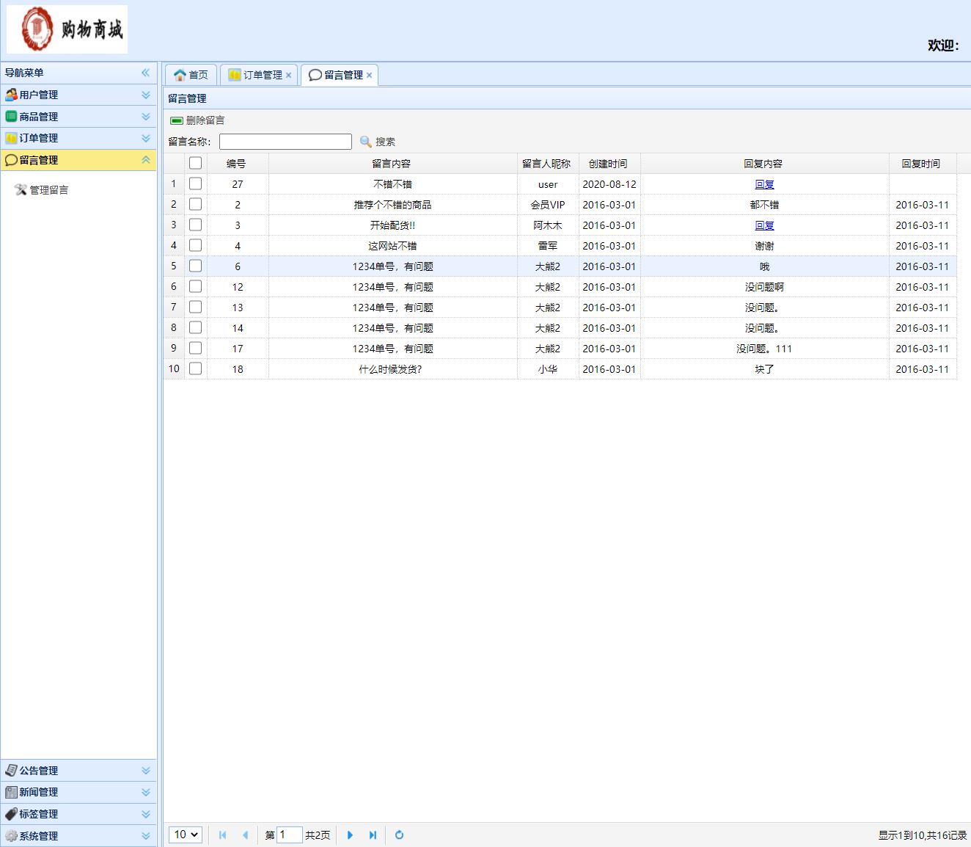Click the 回复 link for user's message
The width and height of the screenshot is (971, 847).
click(x=764, y=184)
